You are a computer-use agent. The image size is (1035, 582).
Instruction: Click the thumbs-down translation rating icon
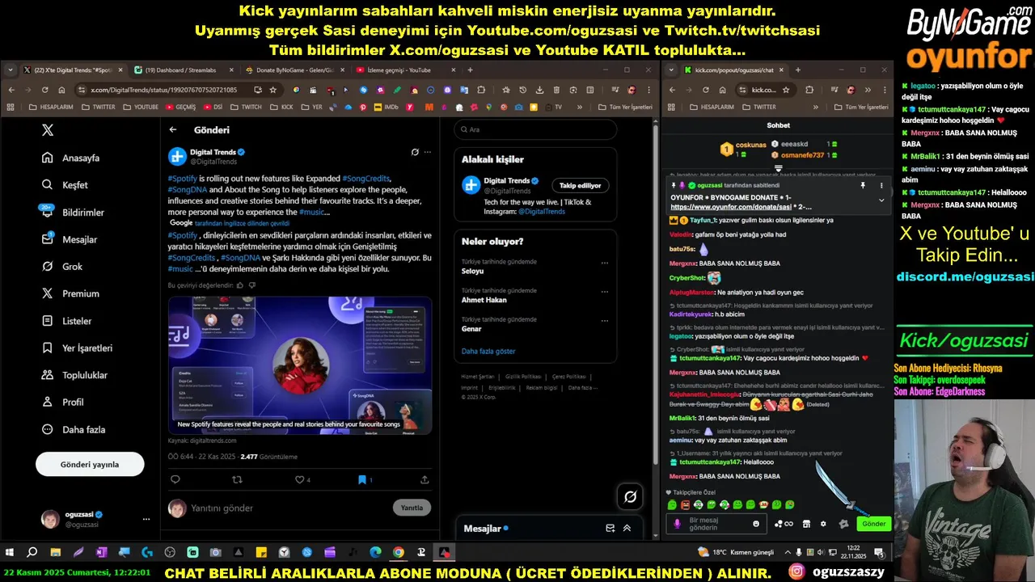[x=252, y=285]
